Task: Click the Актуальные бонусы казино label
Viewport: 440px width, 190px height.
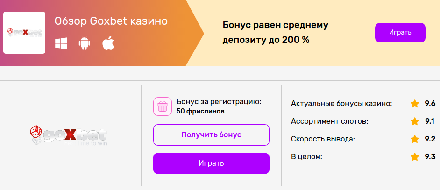Action: [341, 104]
